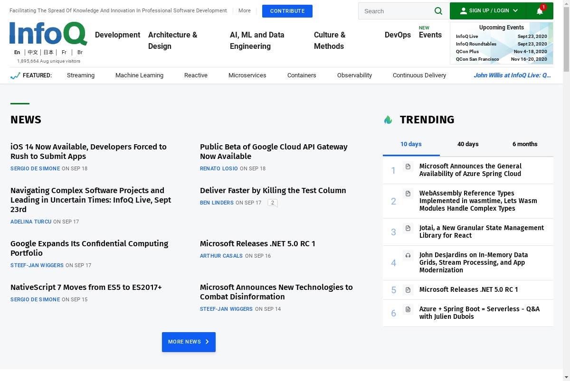Screen dimensions: 570x381
Task: Open the Reactive featured topic
Action: (196, 75)
